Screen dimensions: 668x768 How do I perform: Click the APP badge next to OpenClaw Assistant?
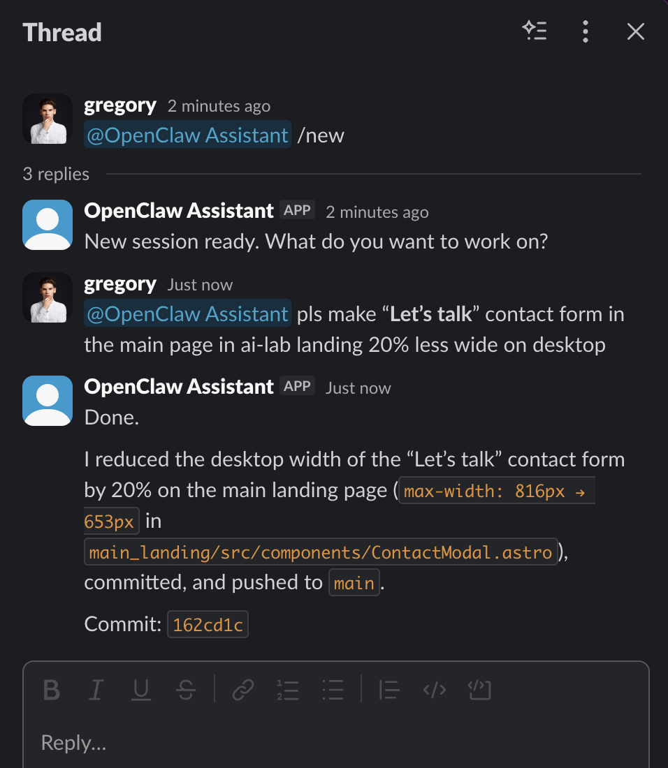298,209
